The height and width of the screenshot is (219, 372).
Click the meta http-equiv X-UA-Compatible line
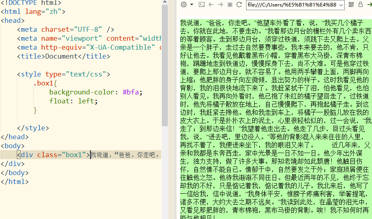89,47
